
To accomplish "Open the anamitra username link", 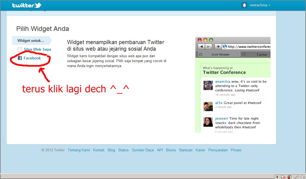I will tap(223, 82).
